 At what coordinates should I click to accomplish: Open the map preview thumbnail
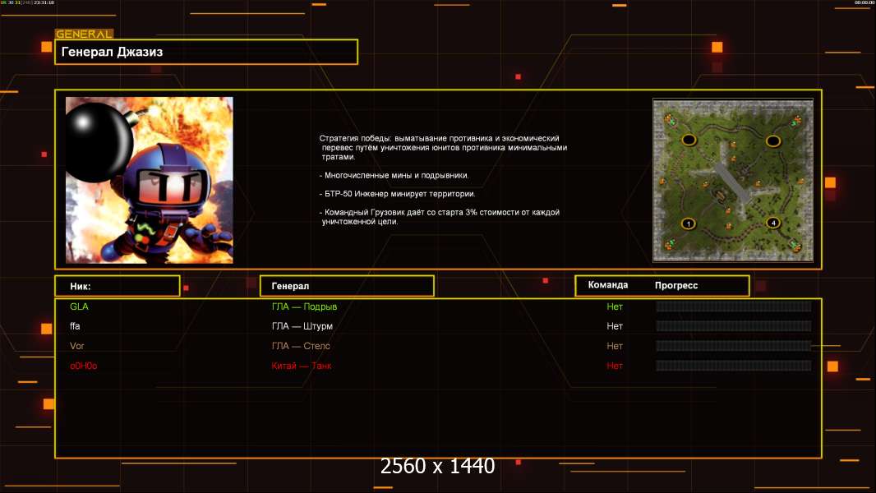pos(733,180)
